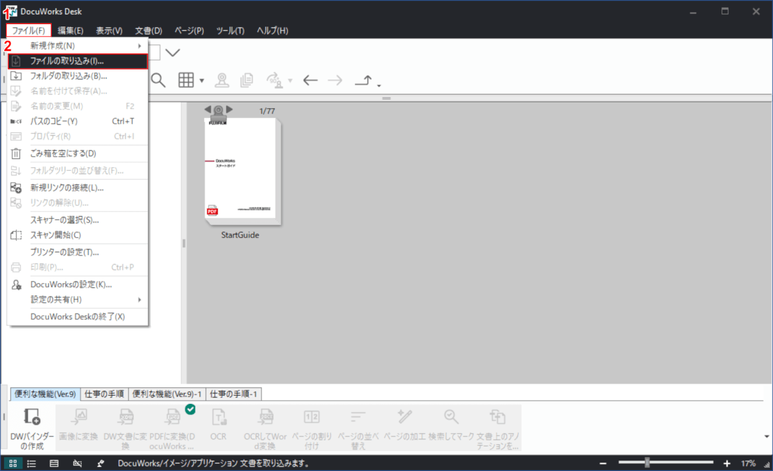Click the file import icon beside ファイルの取り込み
Screen dimensions: 773x471
click(x=16, y=61)
